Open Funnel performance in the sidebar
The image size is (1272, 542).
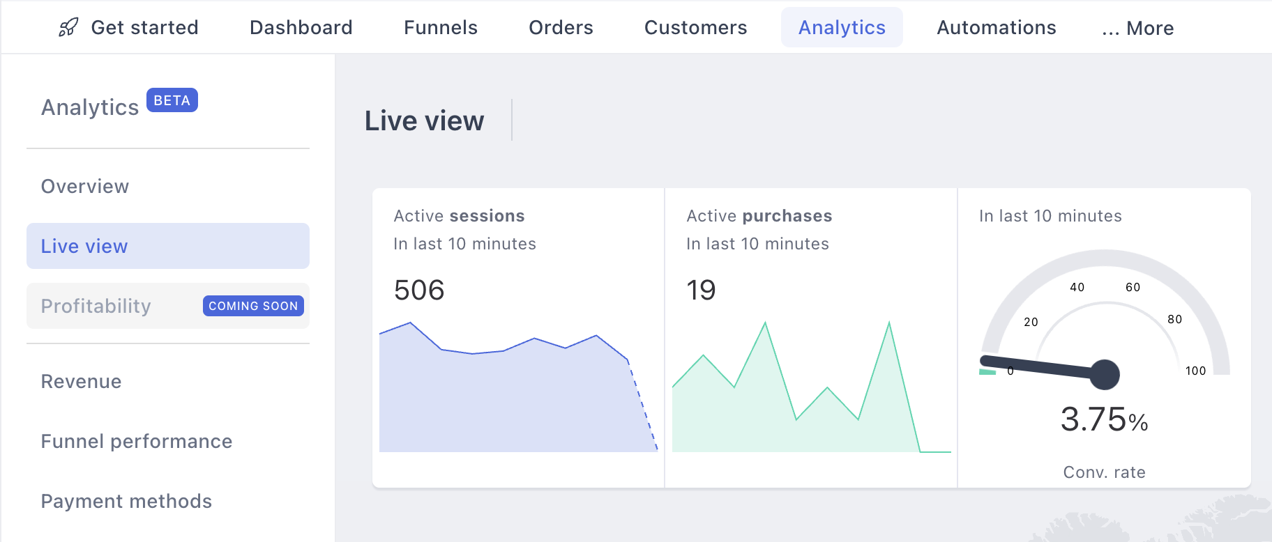tap(137, 441)
